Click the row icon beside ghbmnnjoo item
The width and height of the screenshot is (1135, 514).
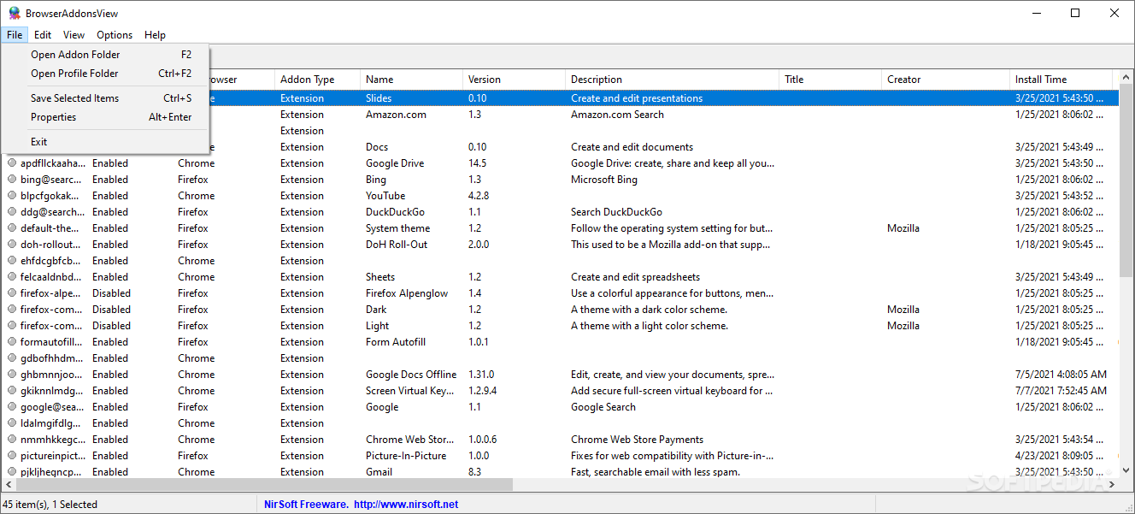click(x=12, y=375)
